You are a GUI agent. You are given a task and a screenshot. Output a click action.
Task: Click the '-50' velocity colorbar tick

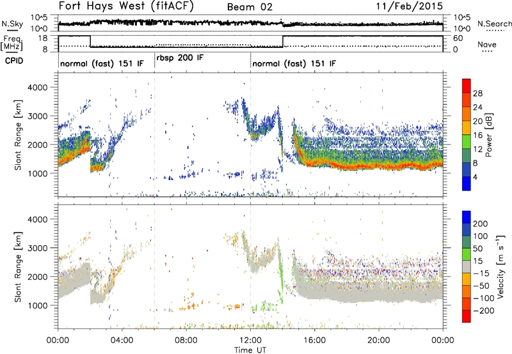481,286
